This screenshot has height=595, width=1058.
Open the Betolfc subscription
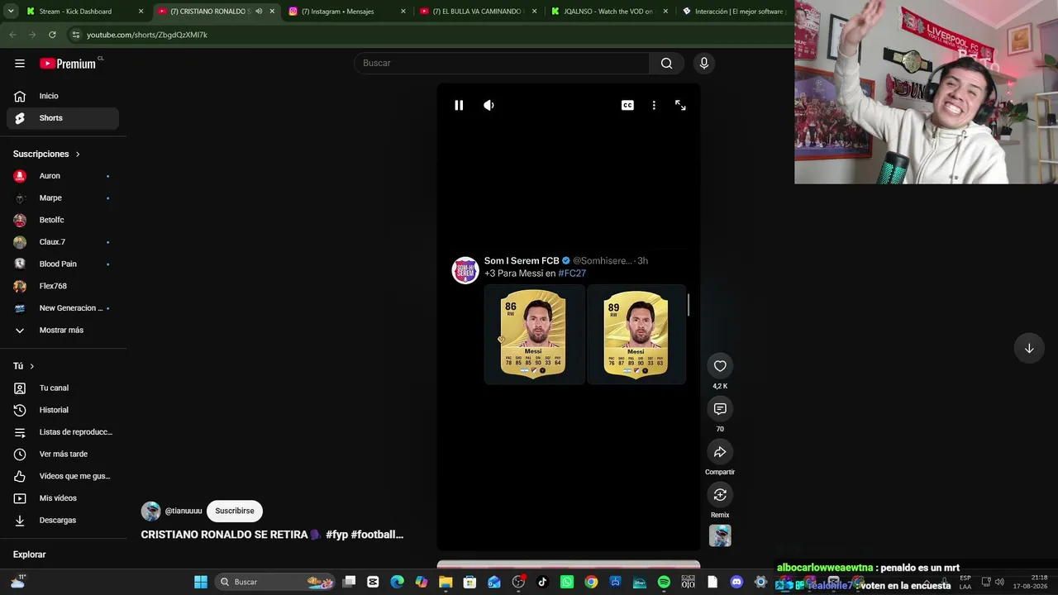click(63, 220)
